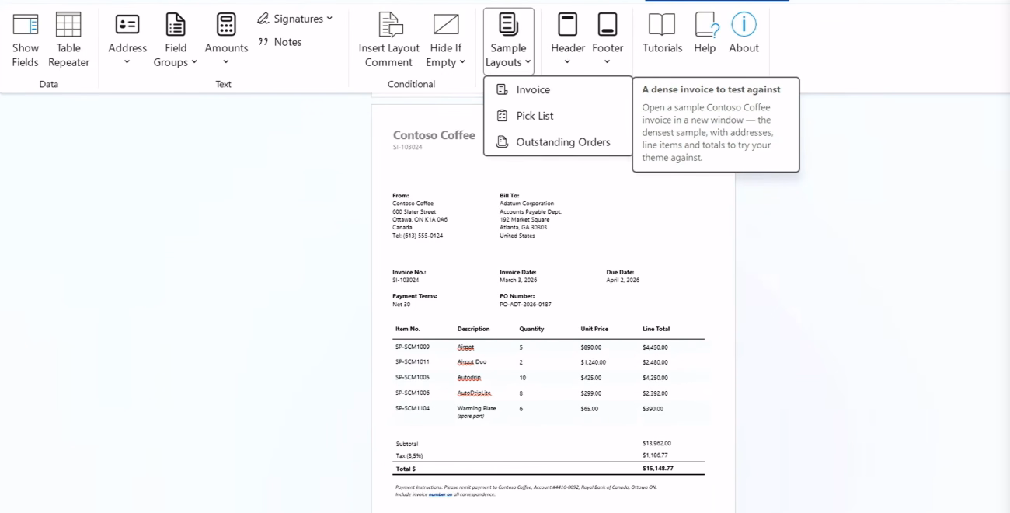Collapse the Sample Layouts dropdown chevron
The image size is (1010, 513).
pyautogui.click(x=528, y=62)
